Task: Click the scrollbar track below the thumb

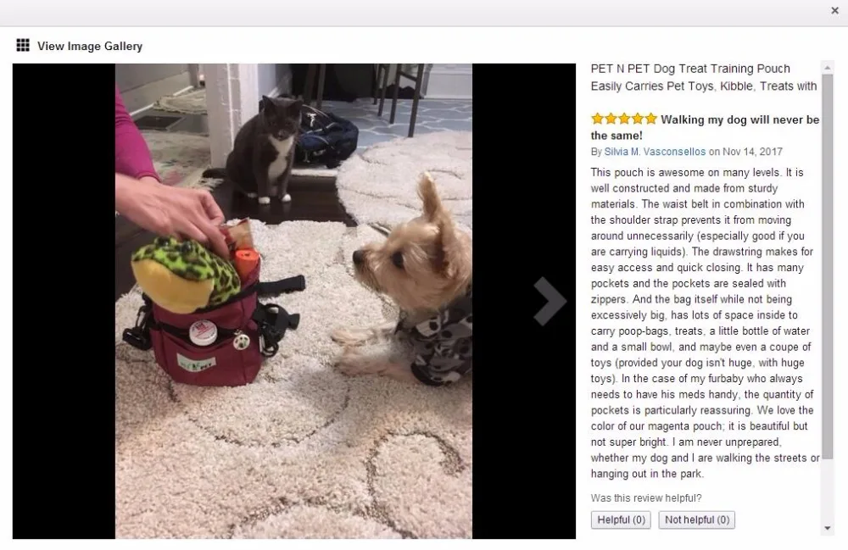Action: pos(828,491)
